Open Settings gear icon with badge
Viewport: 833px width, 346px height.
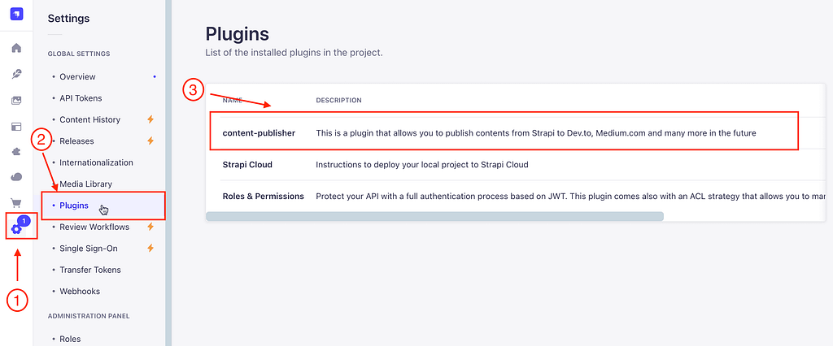16,229
